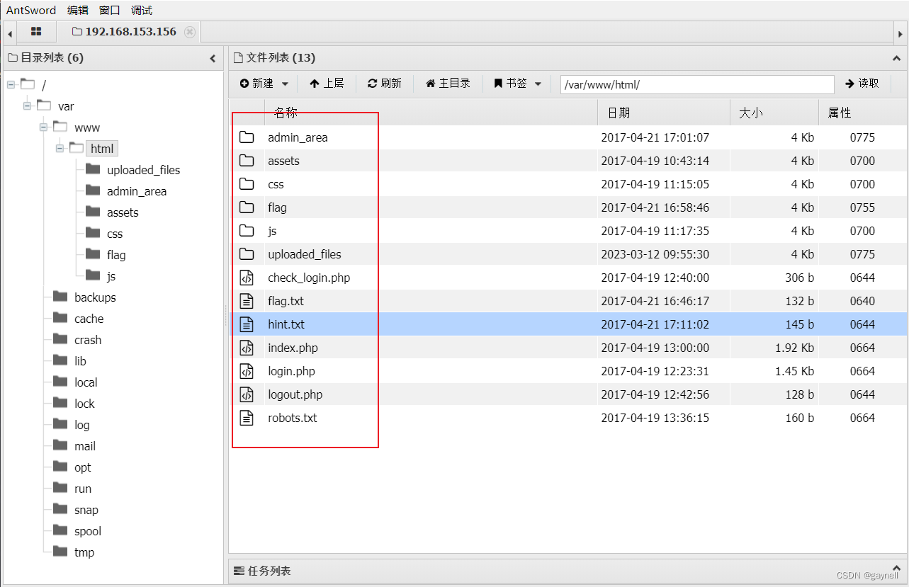
Task: Click the admin_area folder icon in file list
Action: tap(247, 137)
